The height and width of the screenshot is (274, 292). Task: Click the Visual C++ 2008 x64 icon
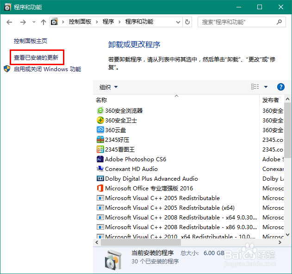100,217
